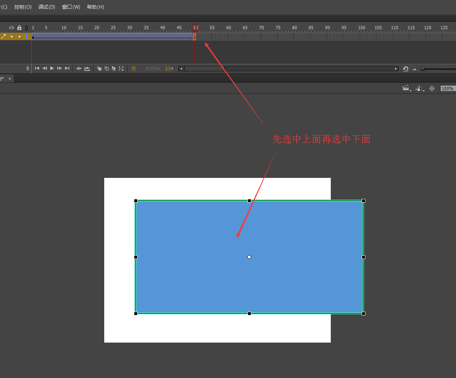Go to last frame button
This screenshot has height=378, width=456.
67,68
